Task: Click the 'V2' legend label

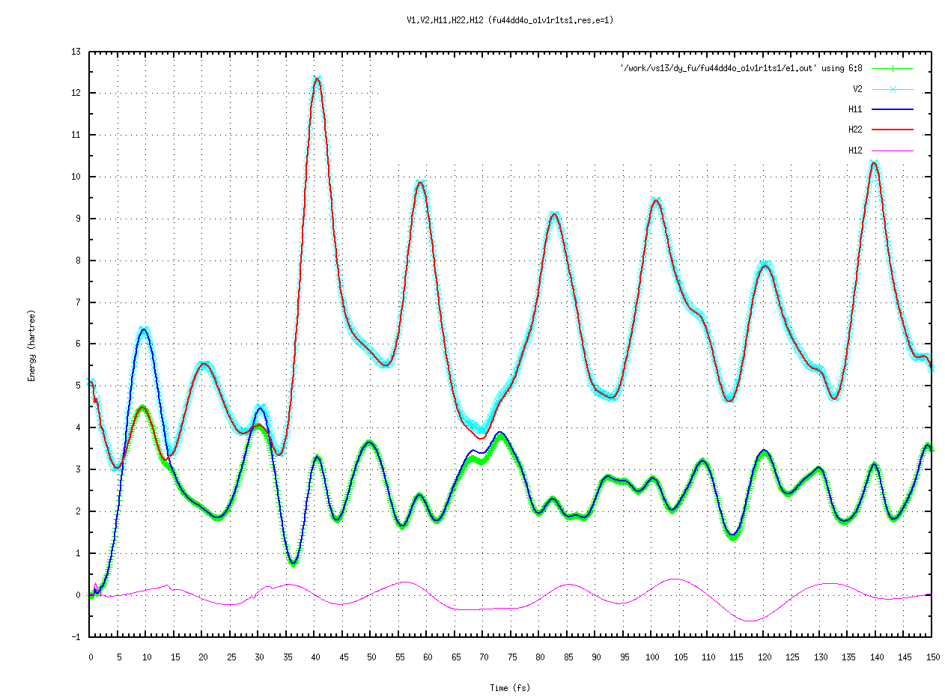Action: tap(857, 88)
